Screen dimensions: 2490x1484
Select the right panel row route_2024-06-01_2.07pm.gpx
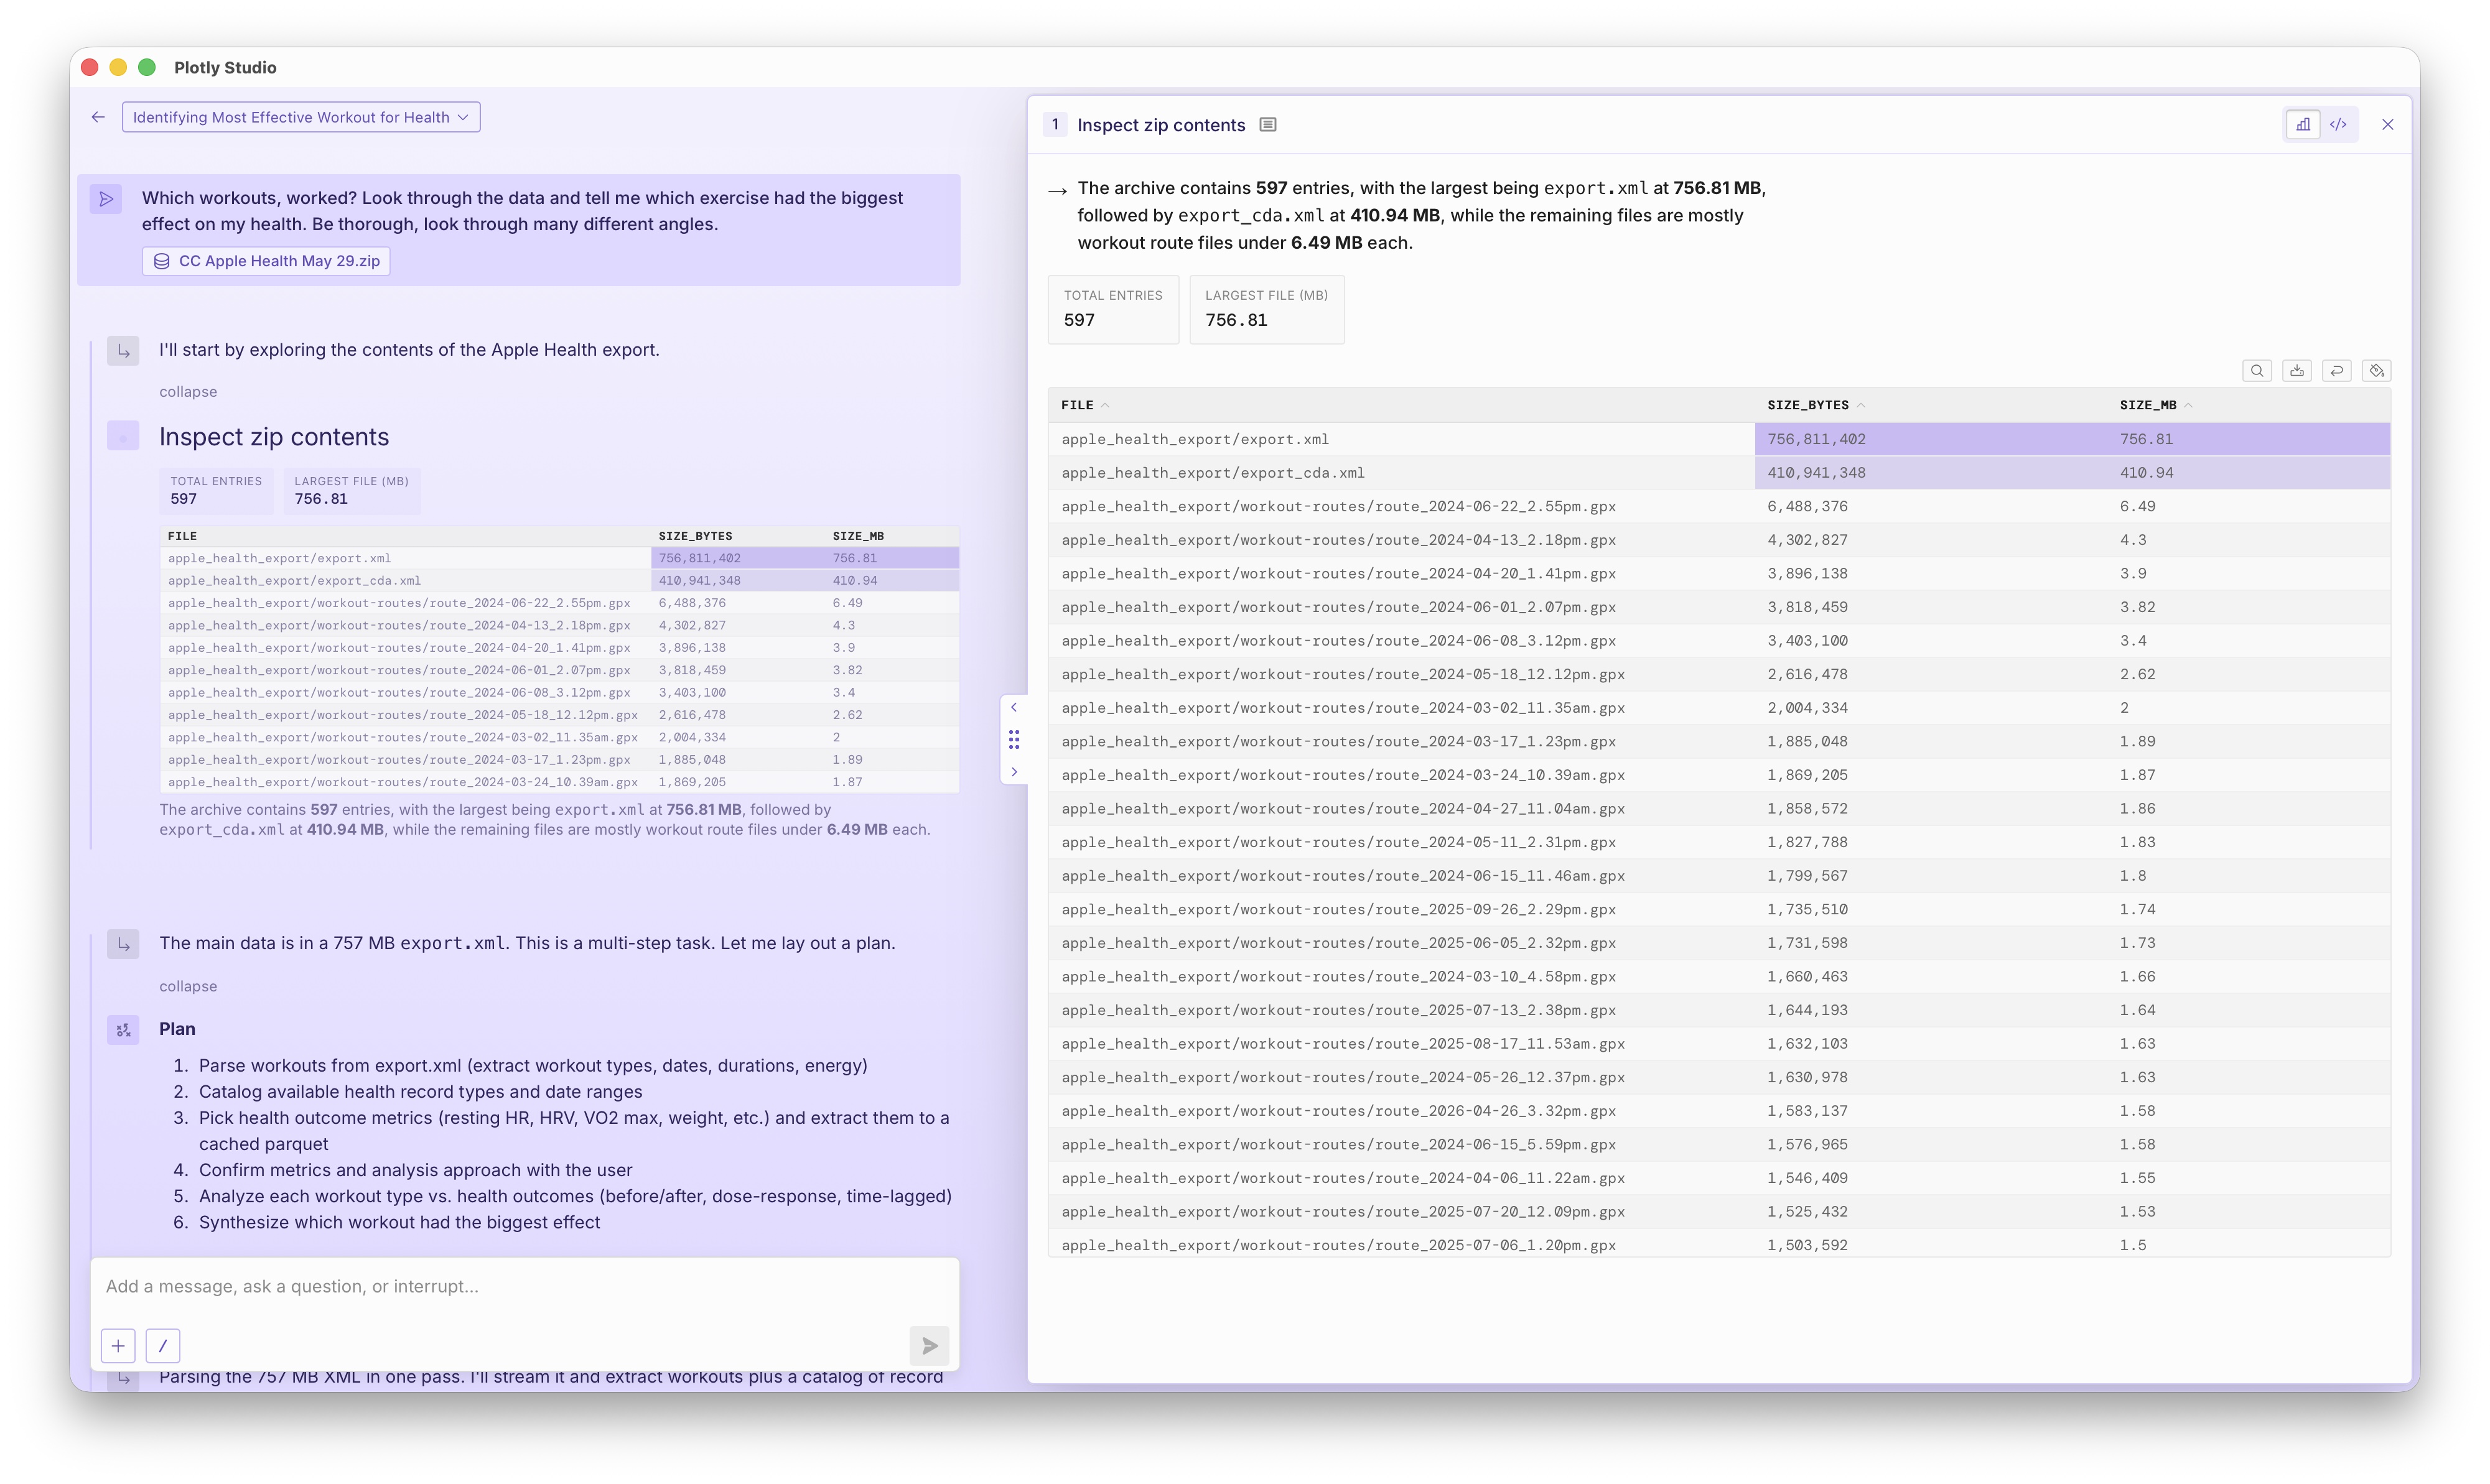click(1718, 607)
